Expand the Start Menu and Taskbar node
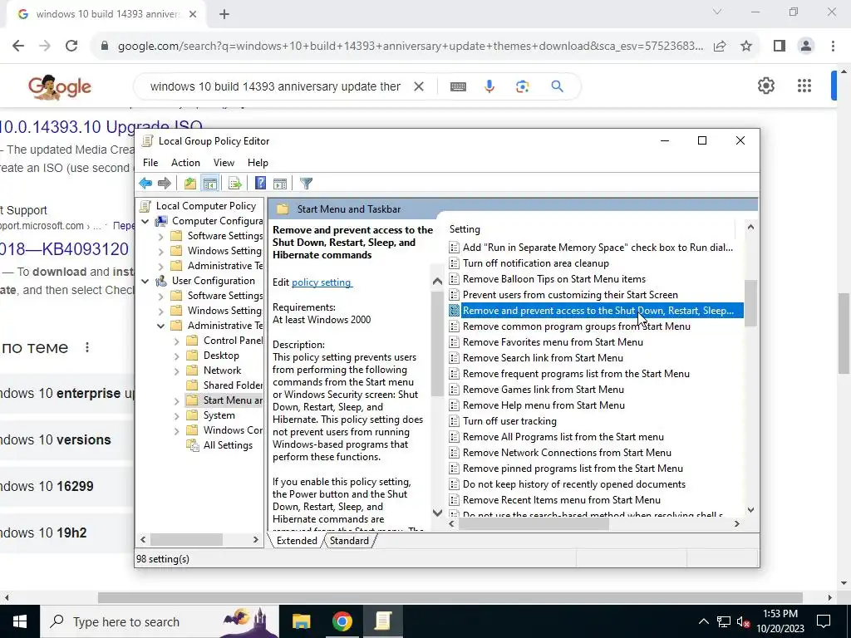Viewport: 851px width, 638px height. coord(176,401)
